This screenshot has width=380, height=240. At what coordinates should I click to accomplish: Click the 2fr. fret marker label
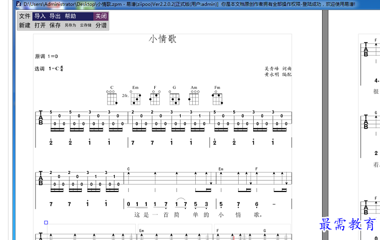coord(125,95)
